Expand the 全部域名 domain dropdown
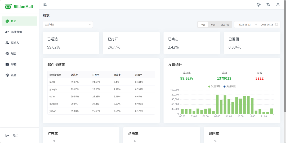Image resolution: width=286 pixels, height=143 pixels. (x=68, y=24)
